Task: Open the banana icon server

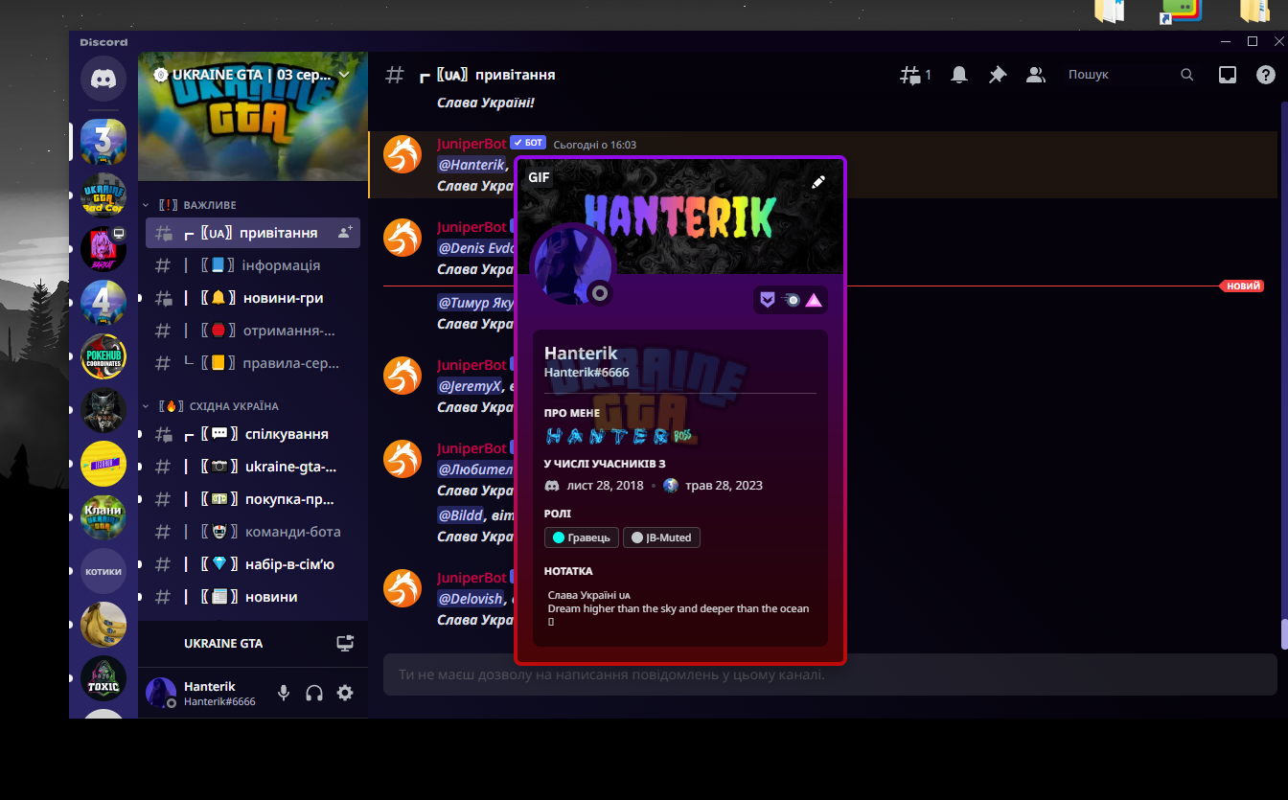Action: pyautogui.click(x=103, y=625)
